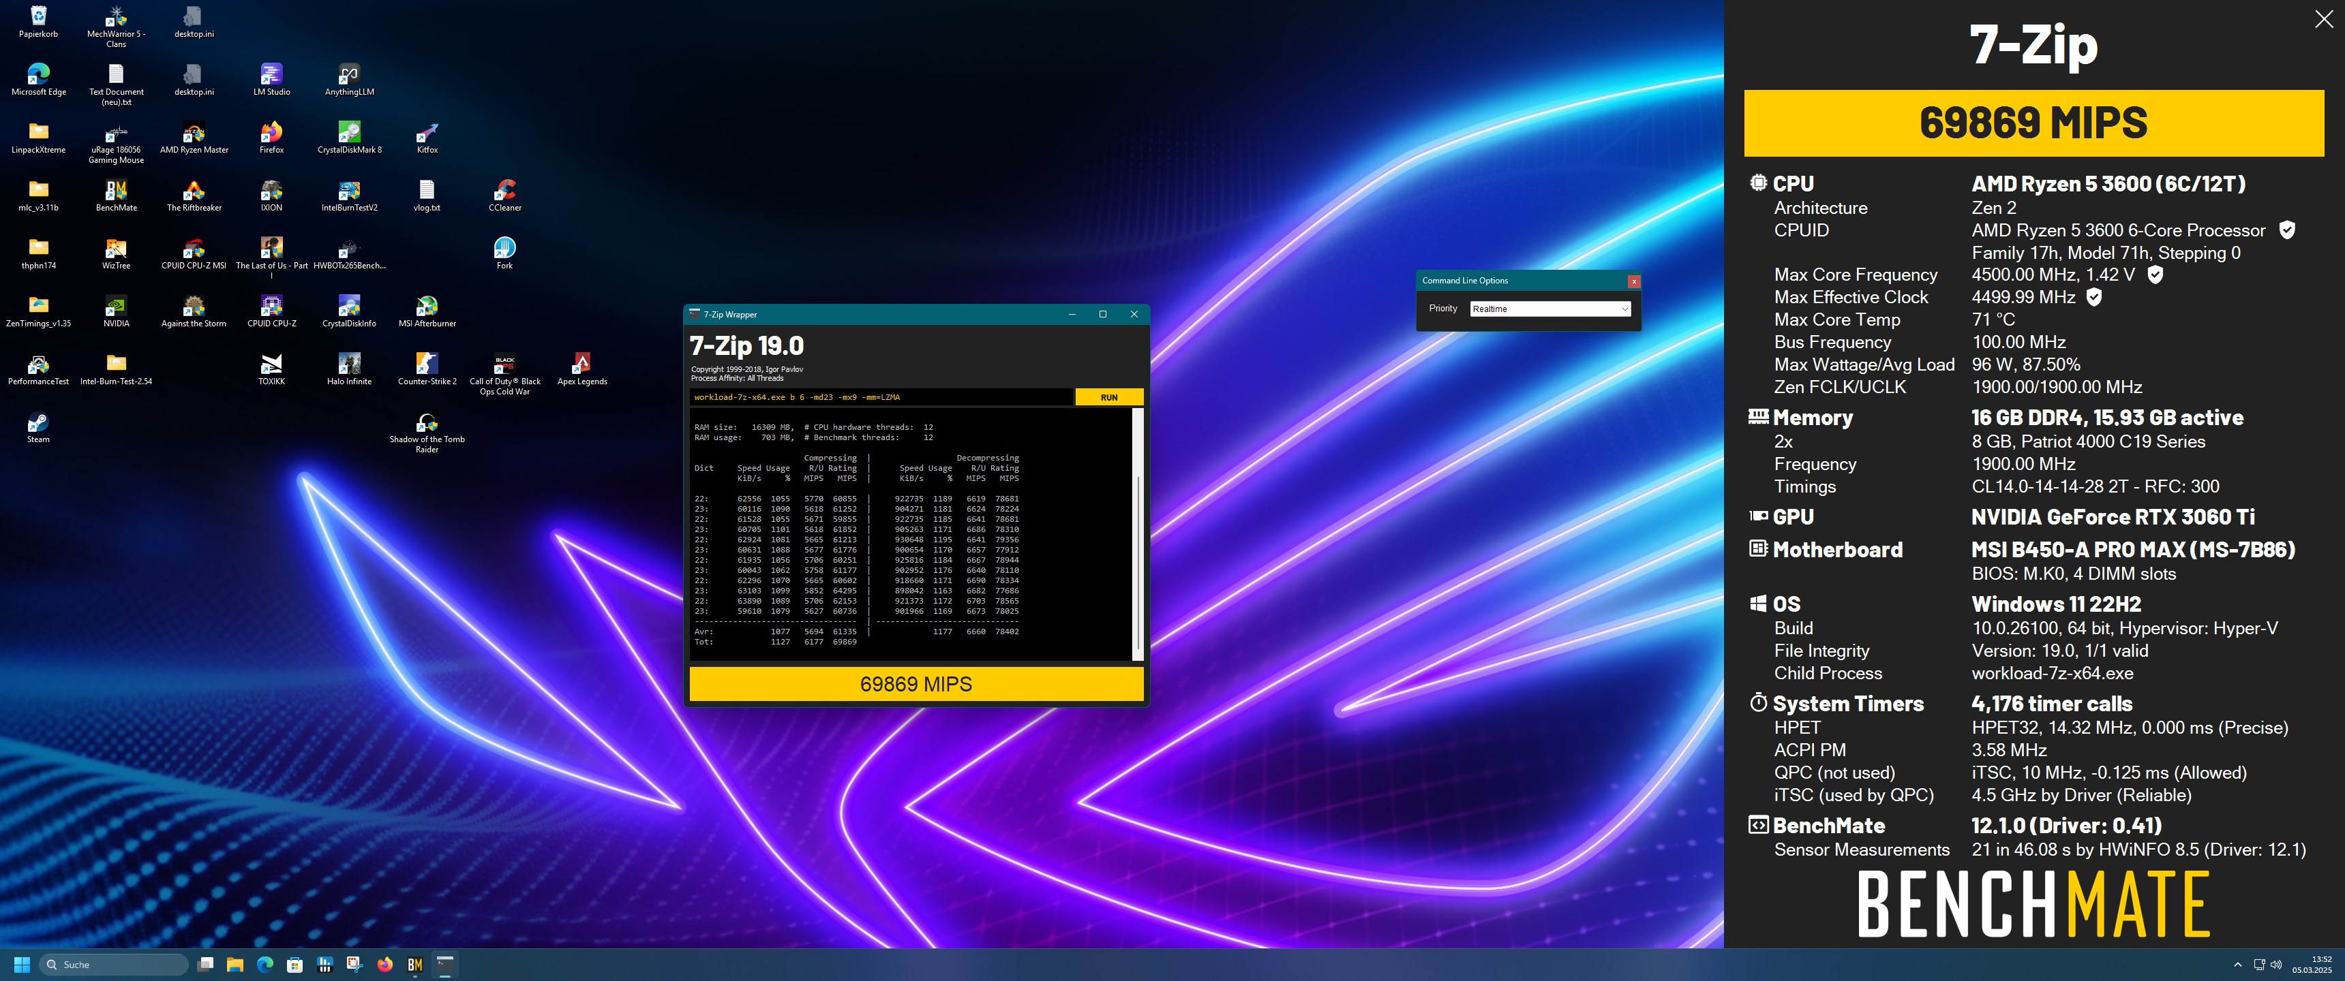Open the Priority dropdown set to Realtime

coord(1549,309)
